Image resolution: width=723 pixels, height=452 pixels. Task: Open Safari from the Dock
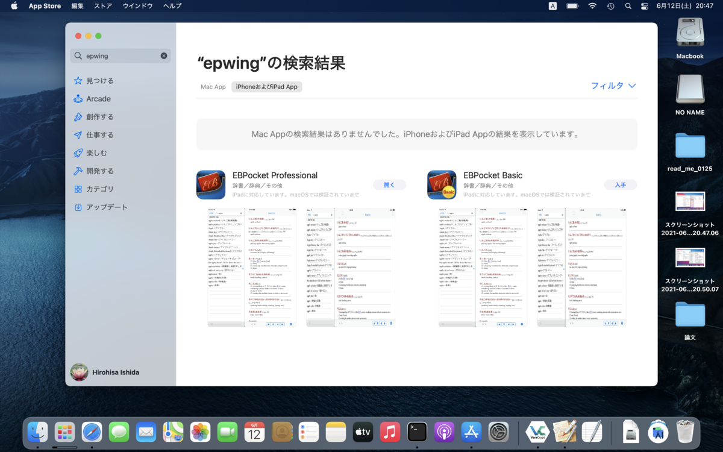click(92, 432)
